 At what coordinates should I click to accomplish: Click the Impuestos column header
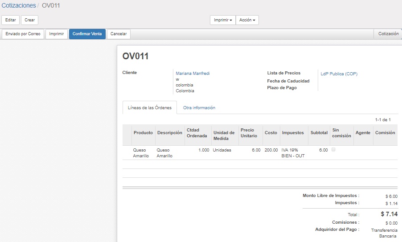pos(293,133)
